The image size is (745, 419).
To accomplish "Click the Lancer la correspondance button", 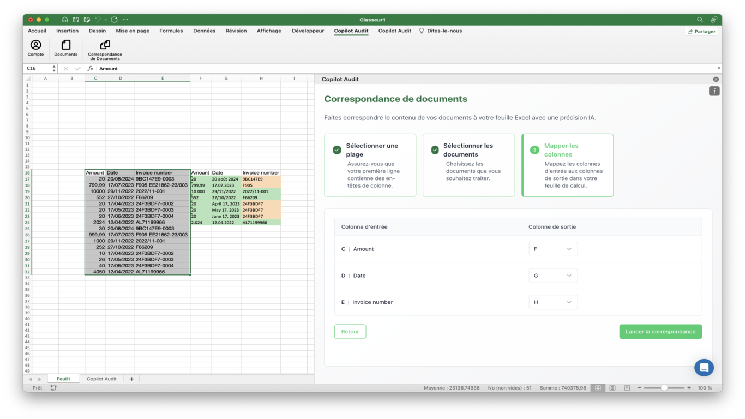I will pyautogui.click(x=660, y=332).
